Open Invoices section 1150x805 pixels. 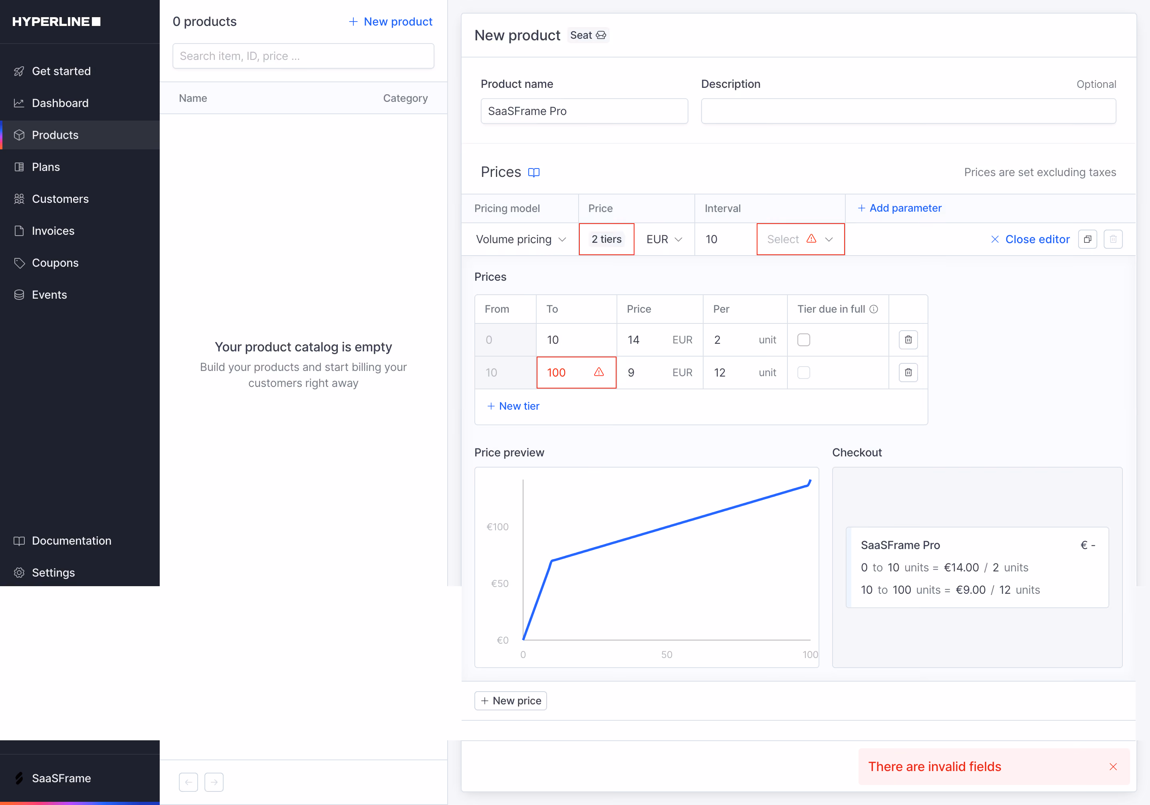tap(79, 231)
